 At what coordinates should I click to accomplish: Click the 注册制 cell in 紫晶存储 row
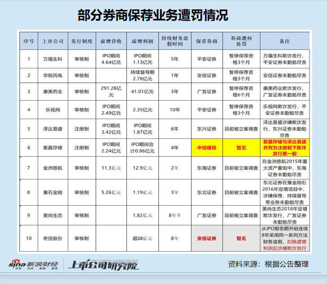[82, 147]
